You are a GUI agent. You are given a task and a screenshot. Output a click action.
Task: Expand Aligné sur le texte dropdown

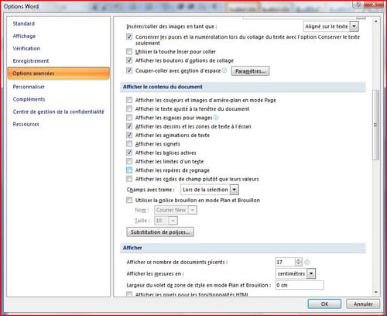click(x=354, y=26)
